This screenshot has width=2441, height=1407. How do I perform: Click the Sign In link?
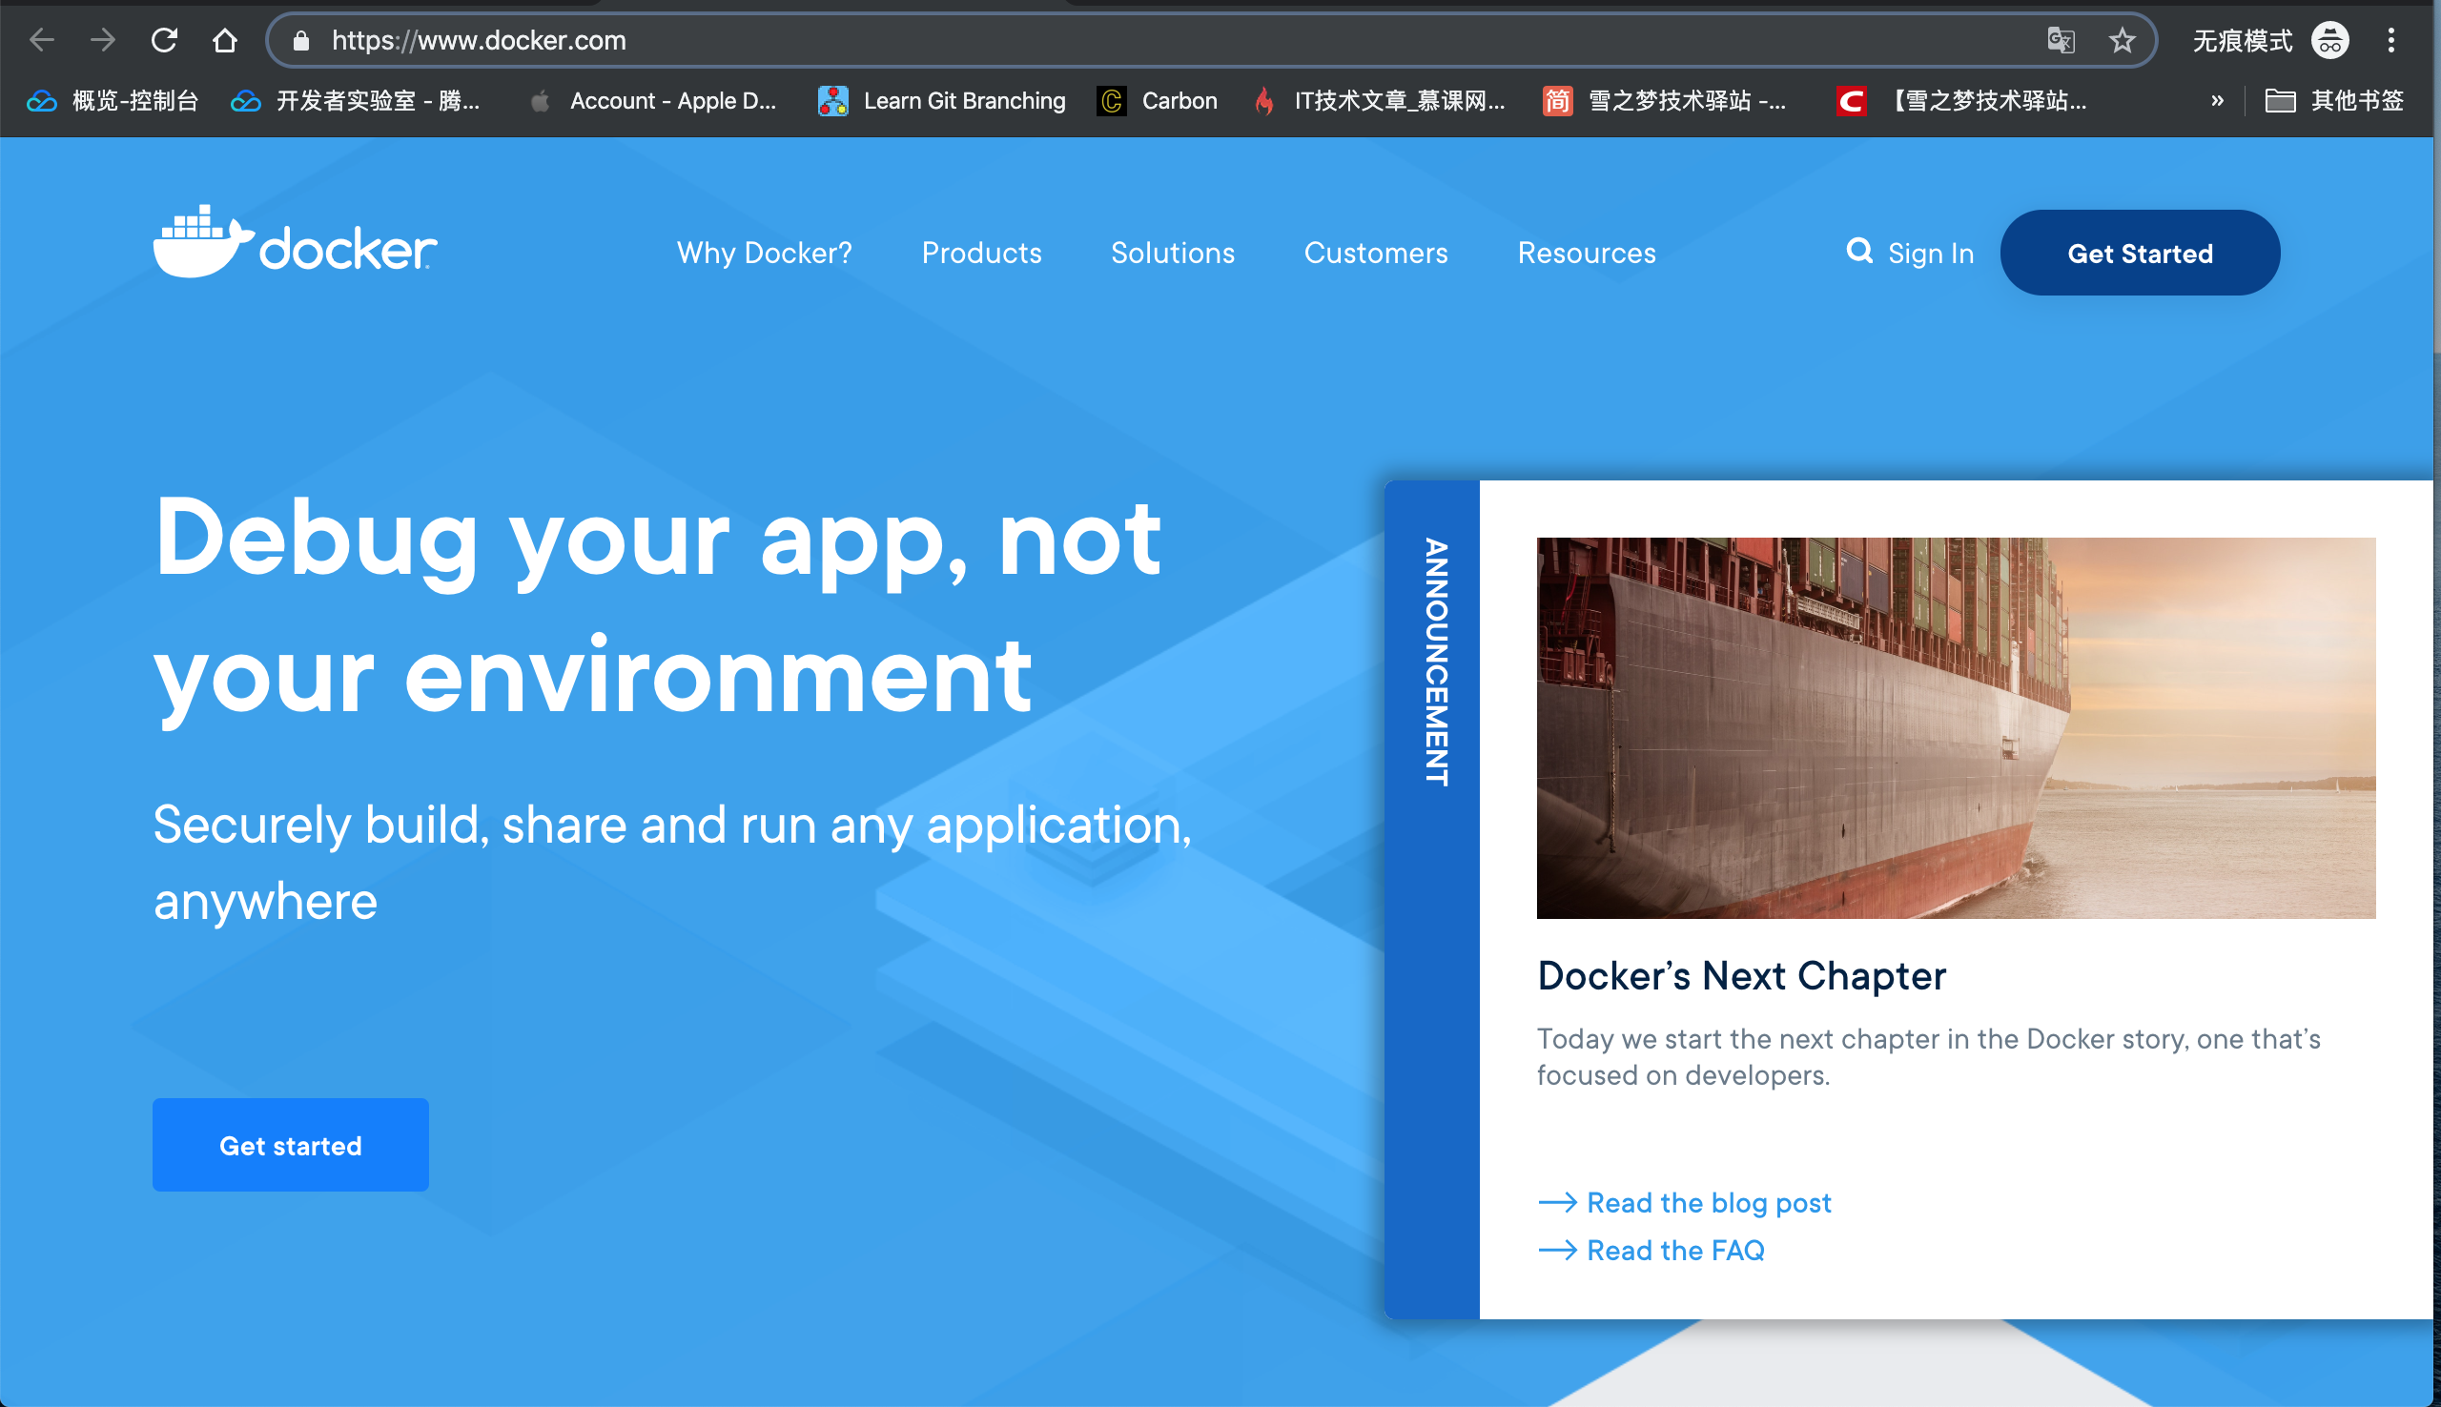point(1930,254)
